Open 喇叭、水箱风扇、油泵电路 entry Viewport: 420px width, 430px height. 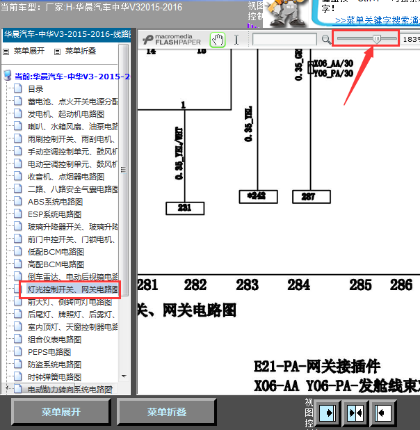(x=72, y=127)
